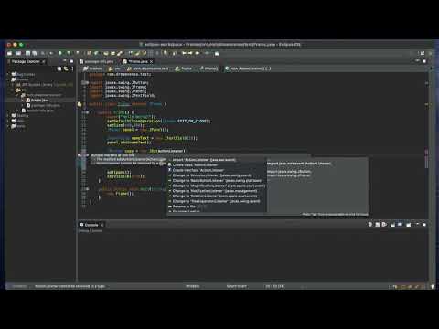Click the warning marker beside class declaration

click(x=80, y=104)
